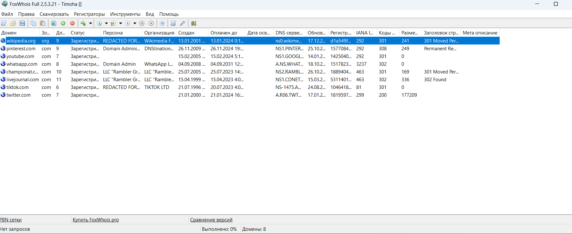Click the Выполнено: 0% status bar entry
572x234 pixels.
click(x=219, y=229)
